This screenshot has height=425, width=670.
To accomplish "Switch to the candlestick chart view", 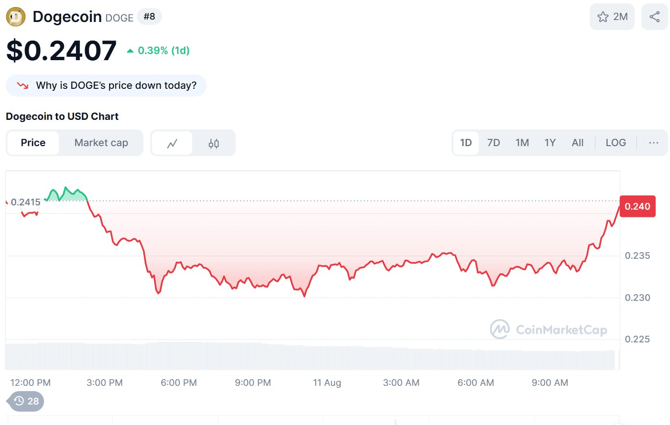I will point(214,143).
